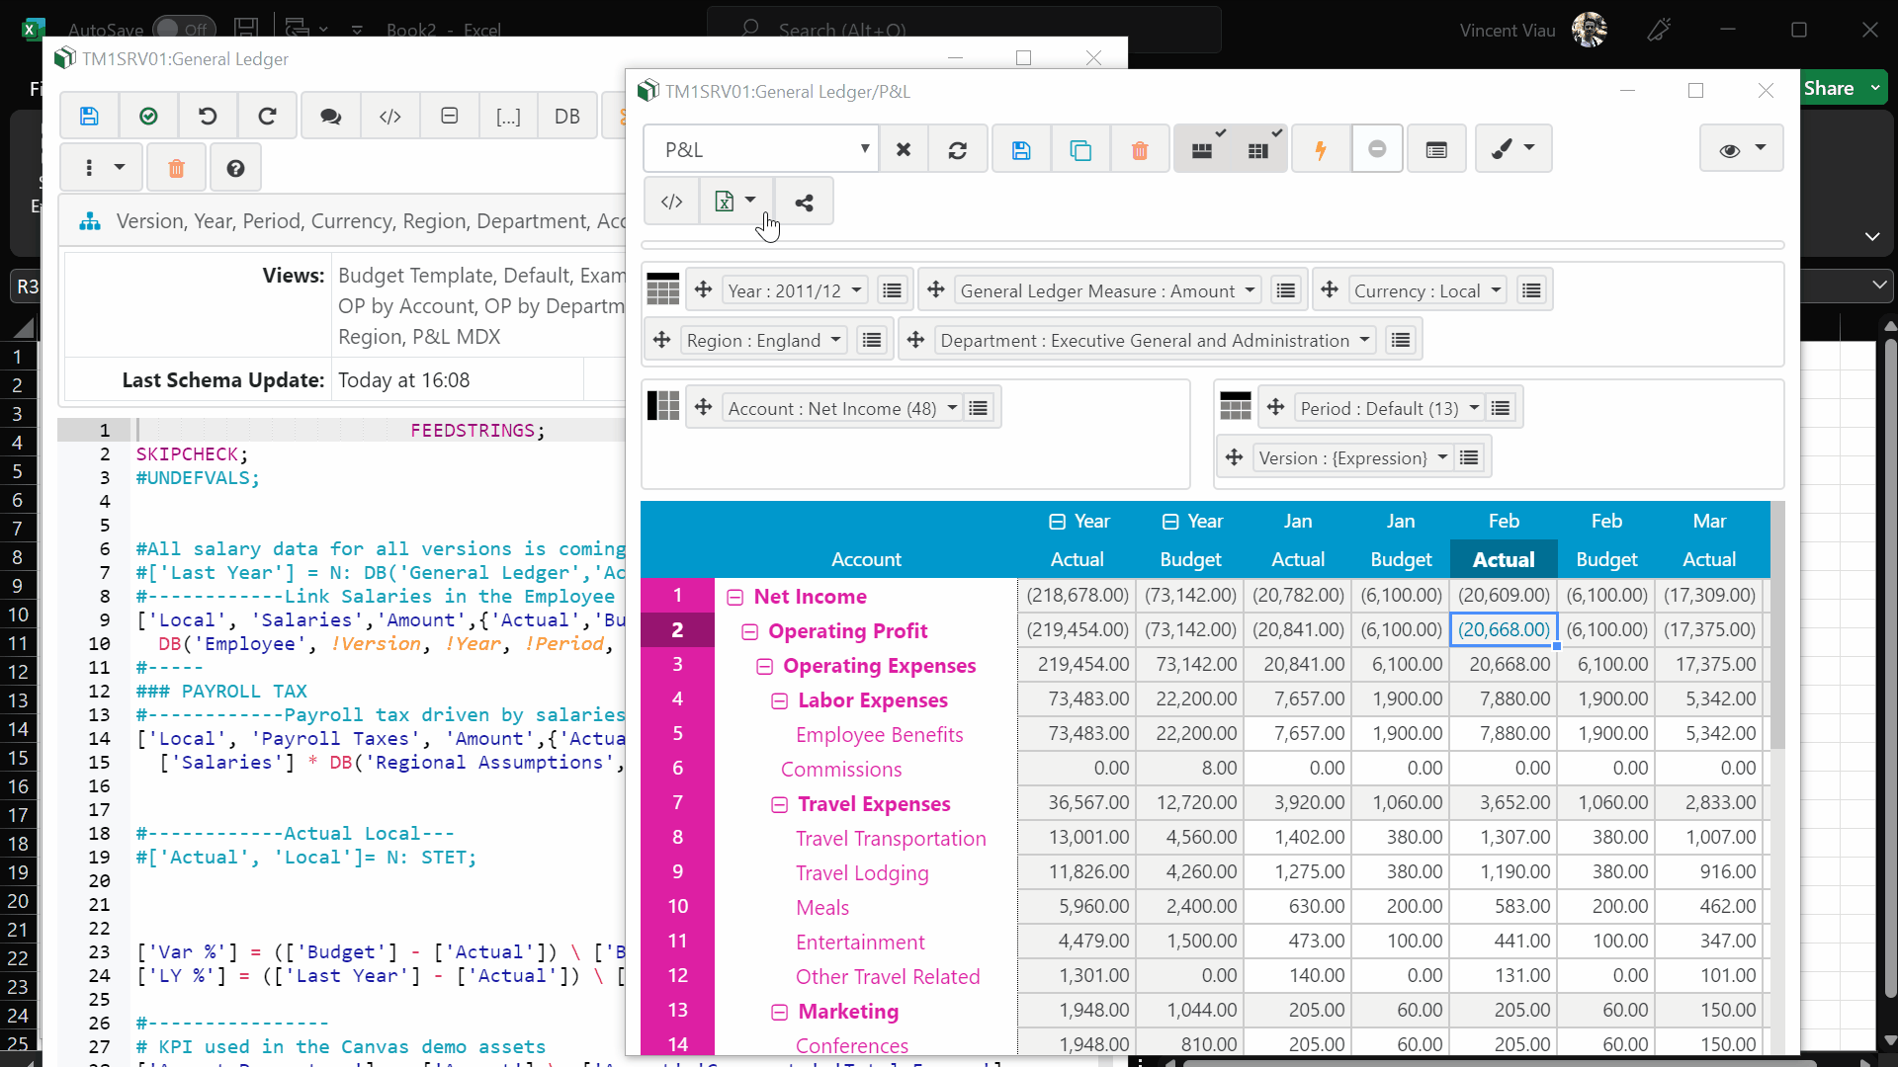Toggle AutoSave in the Excel title bar
Viewport: 1898px width, 1067px height.
tap(183, 29)
